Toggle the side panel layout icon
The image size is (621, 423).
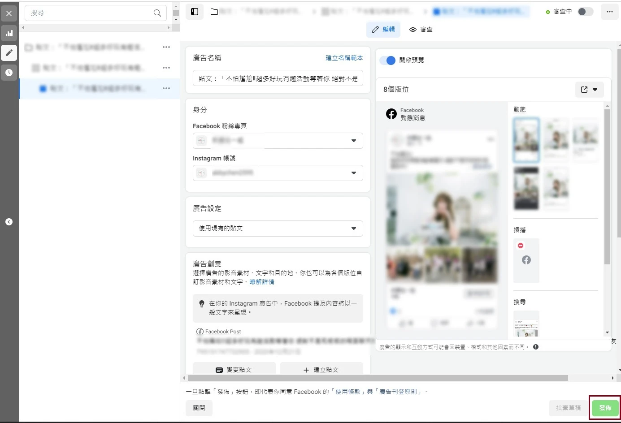195,12
